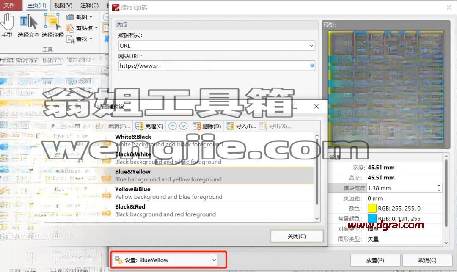
Task: Clone the selected preset with 克隆(C)
Action: pyautogui.click(x=149, y=126)
